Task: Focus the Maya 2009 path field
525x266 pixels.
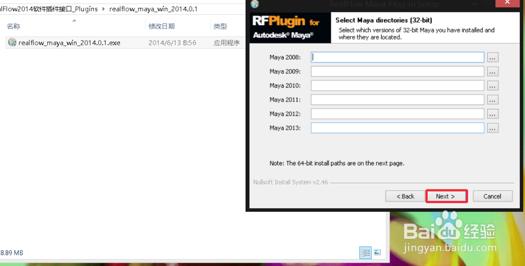Action: click(397, 71)
